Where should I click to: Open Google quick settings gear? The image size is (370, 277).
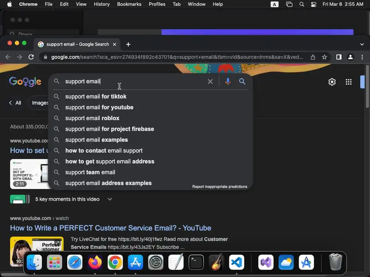(332, 82)
